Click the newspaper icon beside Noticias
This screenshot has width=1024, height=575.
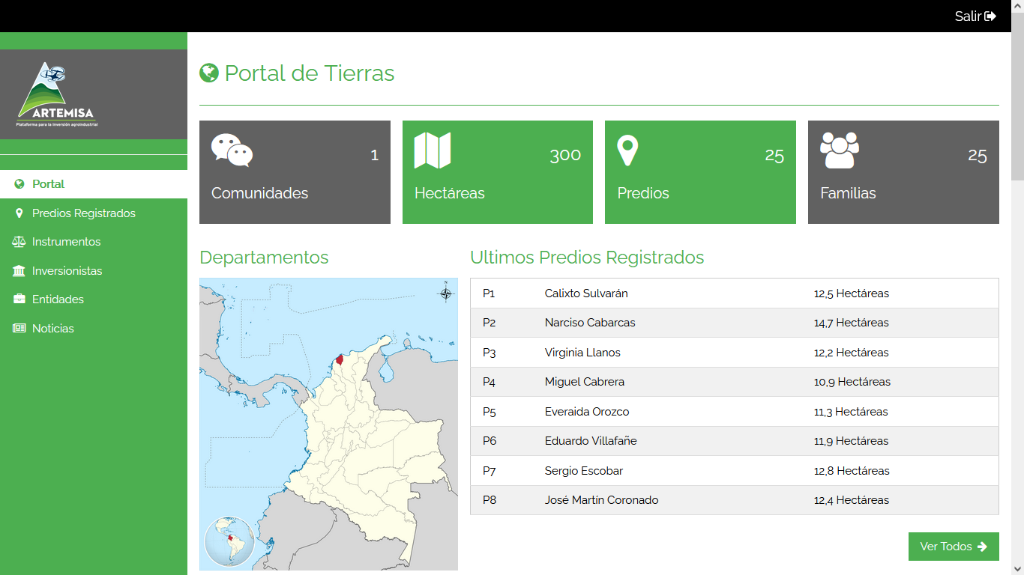point(19,329)
